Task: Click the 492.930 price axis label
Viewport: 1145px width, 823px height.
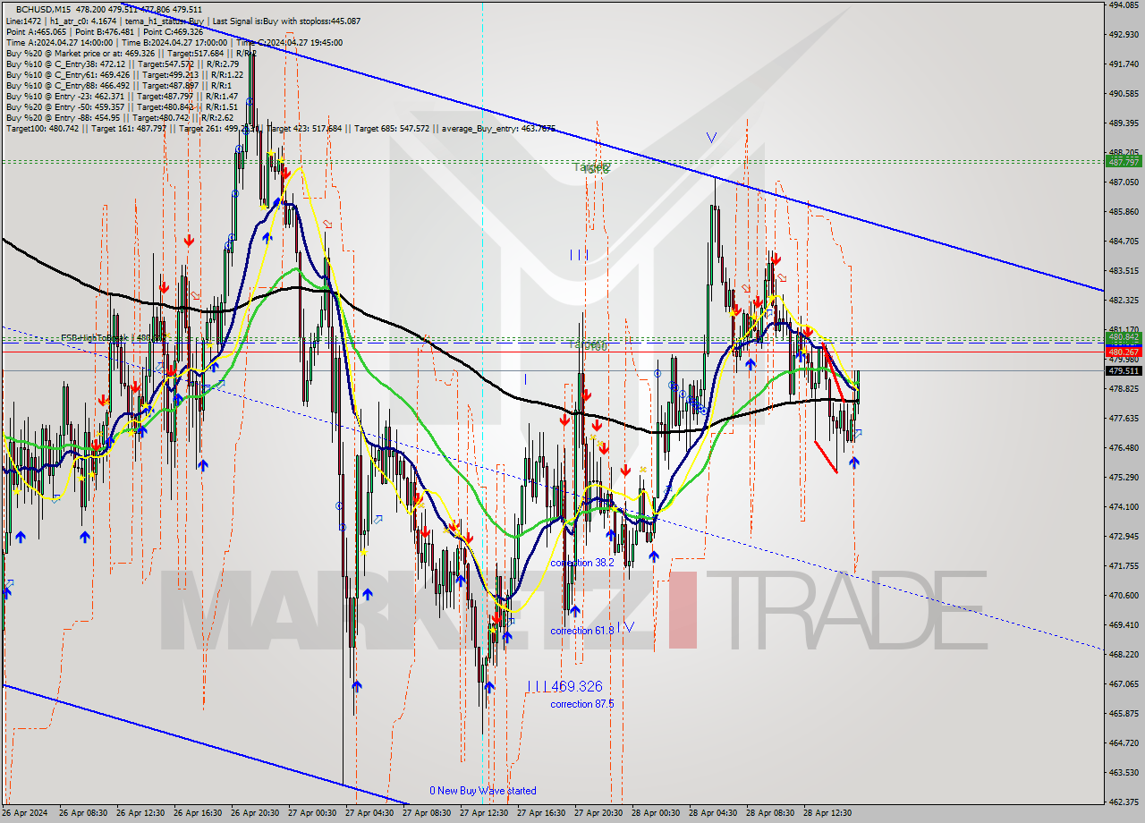Action: tap(1124, 34)
